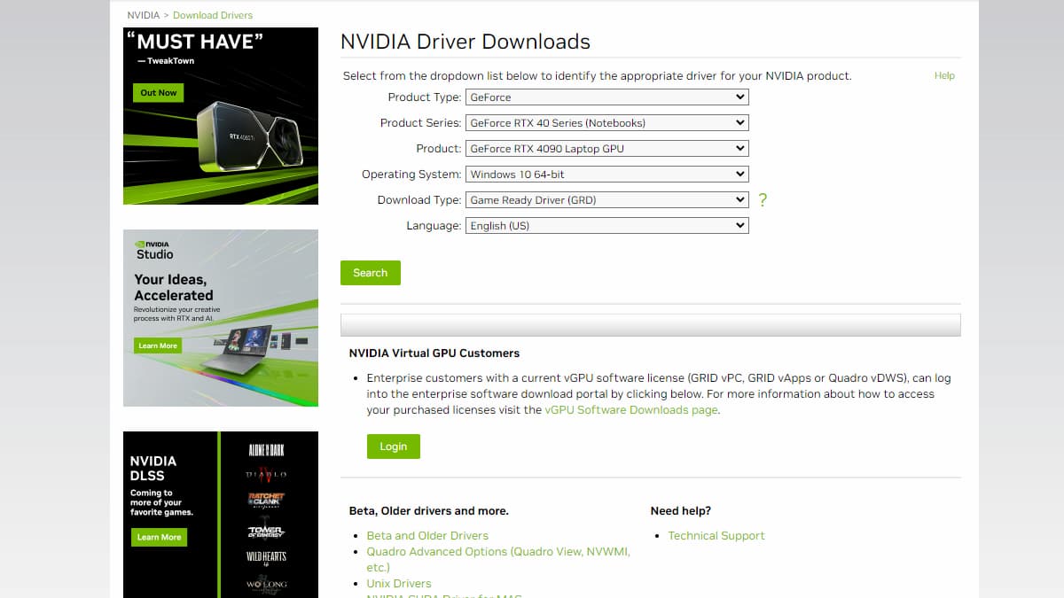Expand the Download Type dropdown
Image resolution: width=1064 pixels, height=598 pixels.
click(x=606, y=200)
